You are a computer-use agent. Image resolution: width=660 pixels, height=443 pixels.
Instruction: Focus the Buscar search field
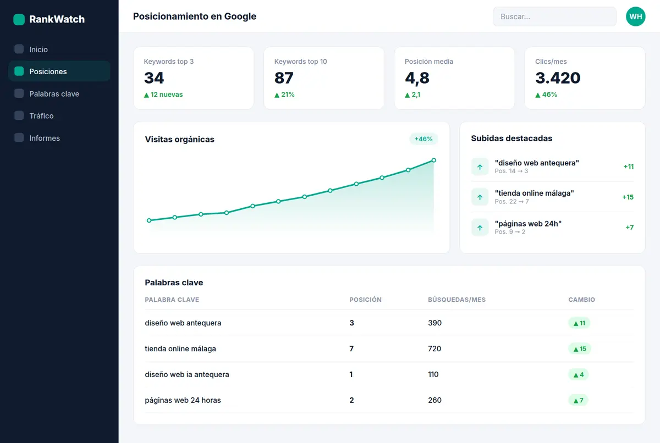(x=554, y=16)
